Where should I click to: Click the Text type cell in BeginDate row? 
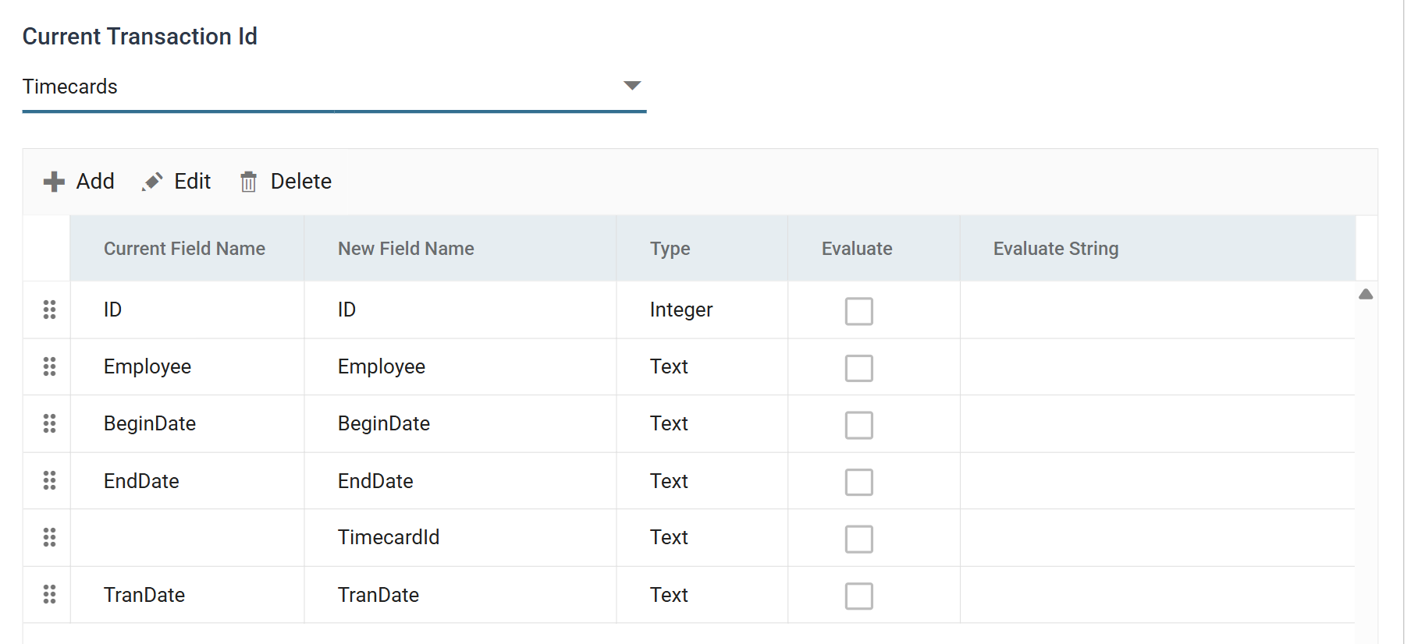pos(702,423)
